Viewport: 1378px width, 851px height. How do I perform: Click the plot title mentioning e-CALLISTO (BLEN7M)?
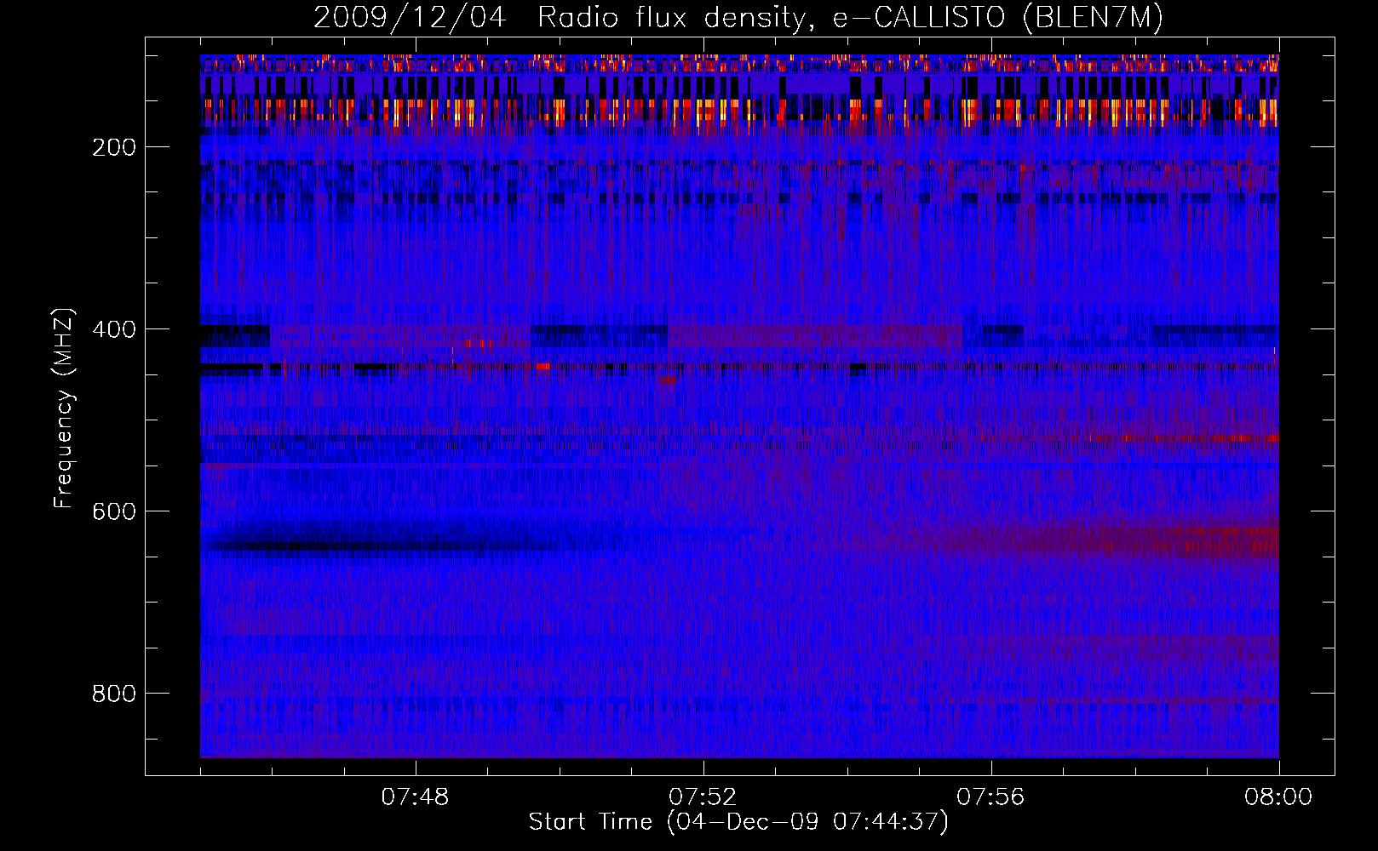click(x=738, y=18)
